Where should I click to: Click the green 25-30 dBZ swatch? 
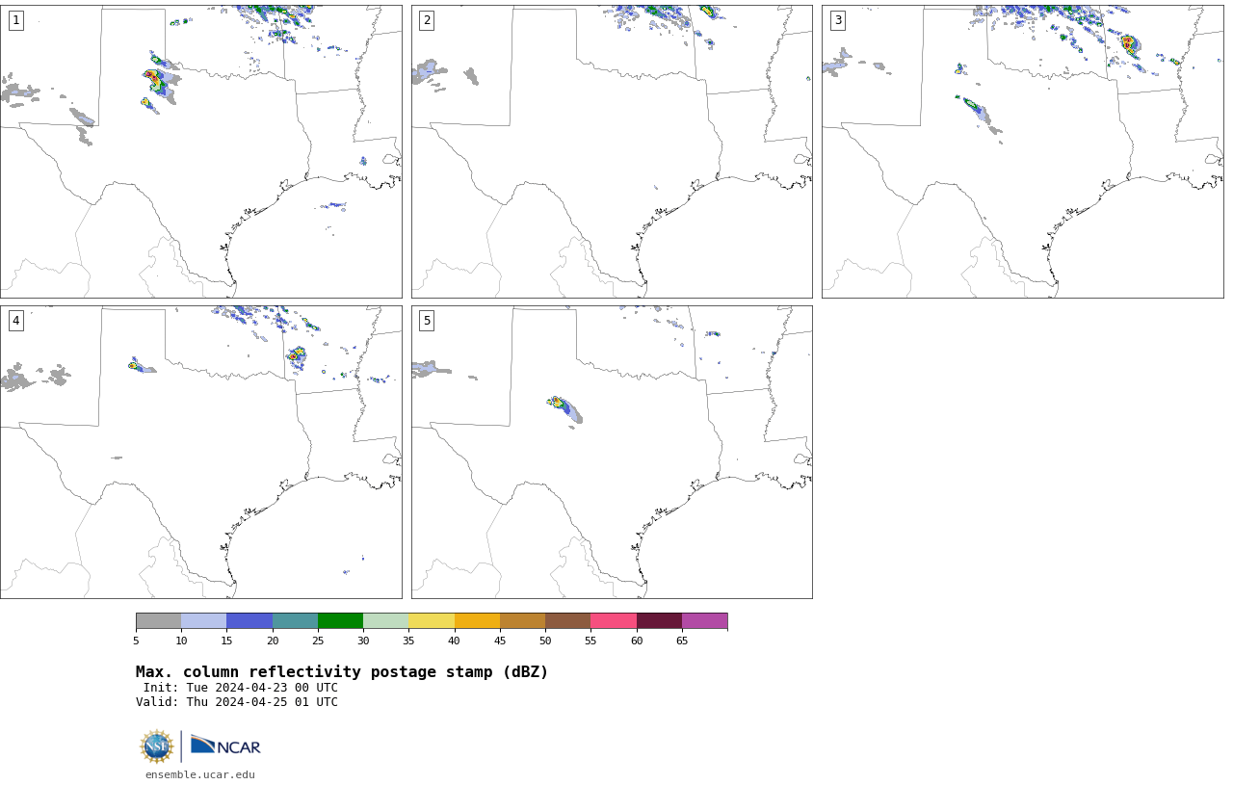coord(340,620)
